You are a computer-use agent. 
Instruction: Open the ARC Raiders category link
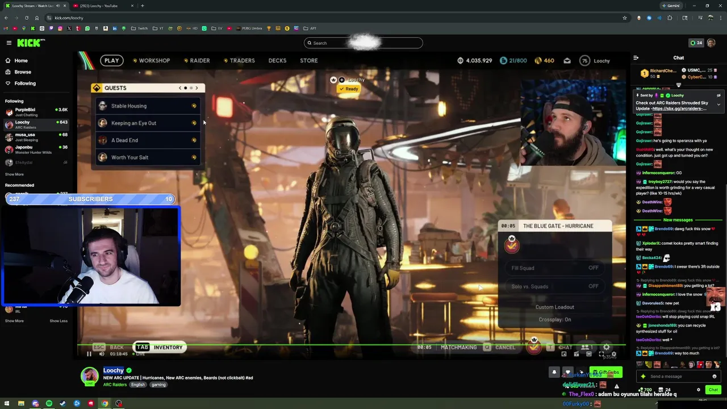tap(115, 385)
